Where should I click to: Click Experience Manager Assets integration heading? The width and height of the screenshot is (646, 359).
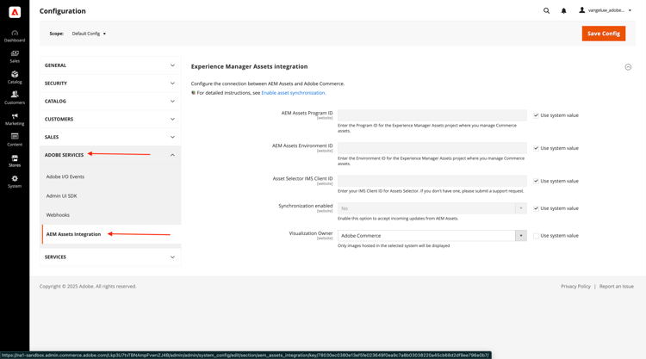[249, 66]
